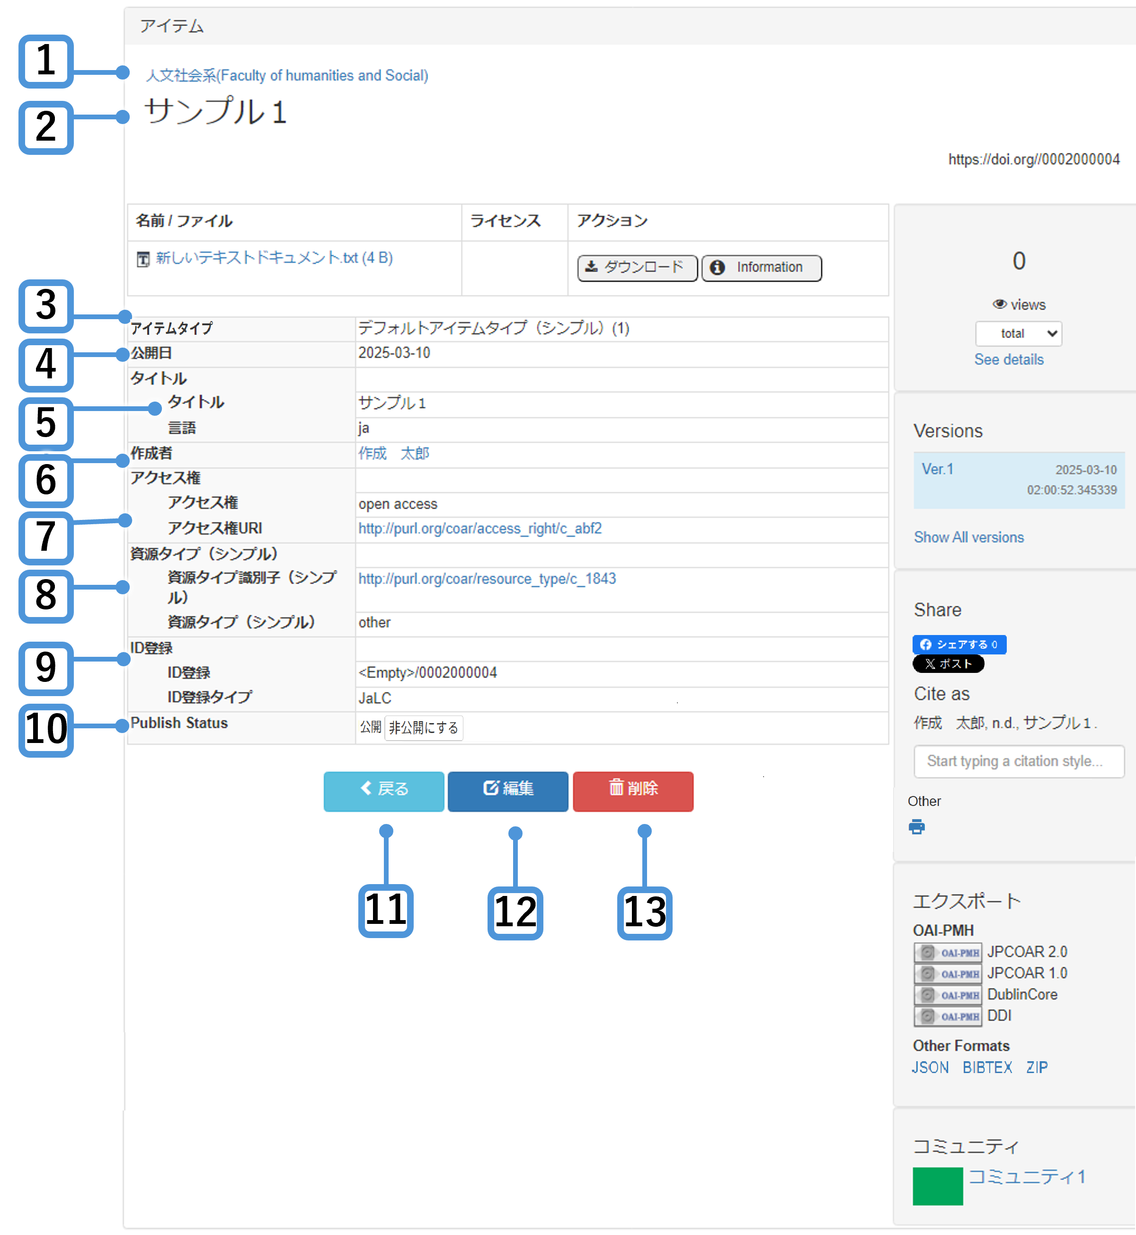Click the text file icon beside filename
1136x1235 pixels.
pyautogui.click(x=143, y=259)
